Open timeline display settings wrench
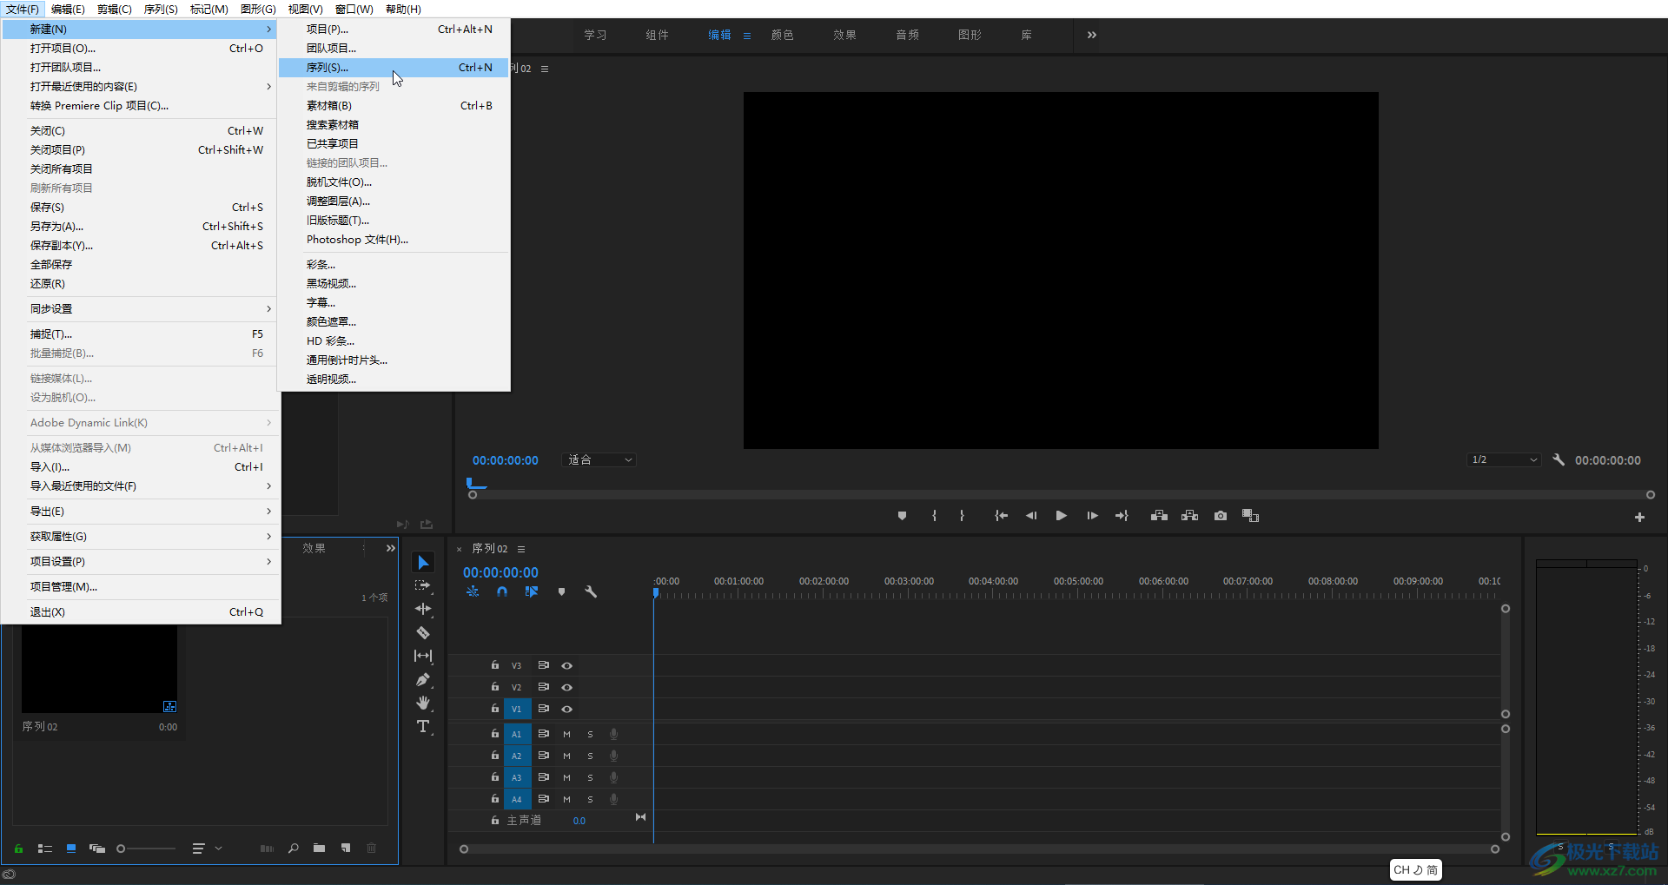1668x885 pixels. pos(591,591)
